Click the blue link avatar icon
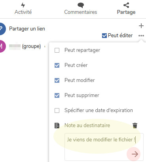This screenshot has height=162, width=146. [2, 29]
